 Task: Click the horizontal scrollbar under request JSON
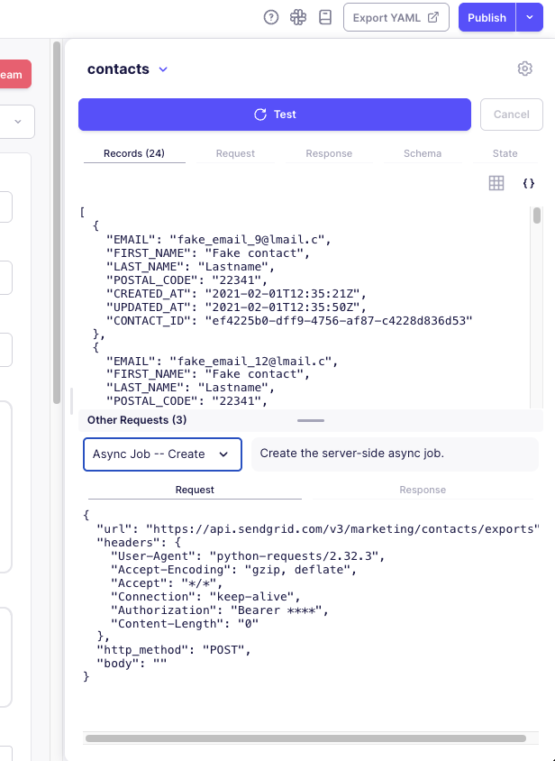tap(305, 738)
